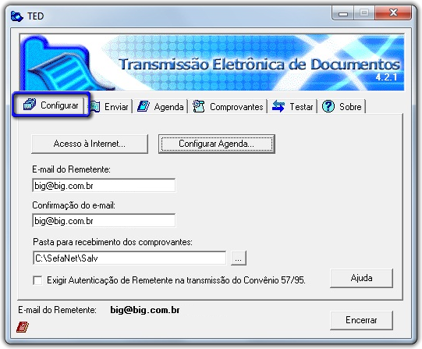
Task: Click the Testar blue arrows icon
Action: (x=278, y=106)
